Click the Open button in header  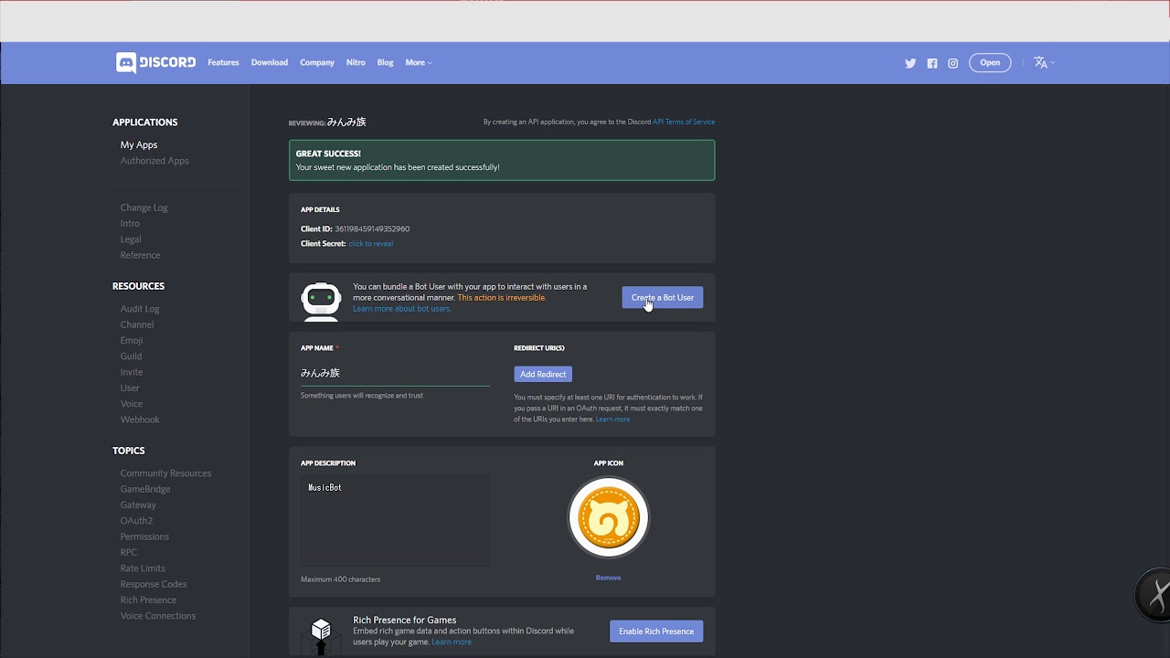(x=990, y=62)
